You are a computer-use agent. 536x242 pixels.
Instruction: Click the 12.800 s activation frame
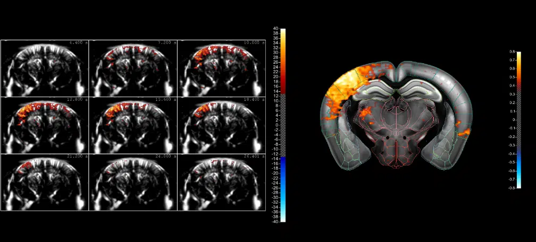(x=45, y=125)
